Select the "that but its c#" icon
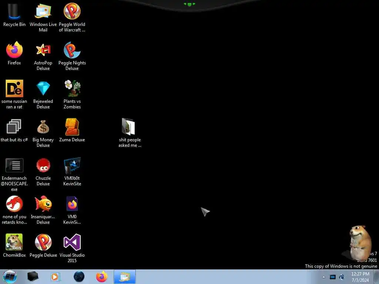 point(14,131)
